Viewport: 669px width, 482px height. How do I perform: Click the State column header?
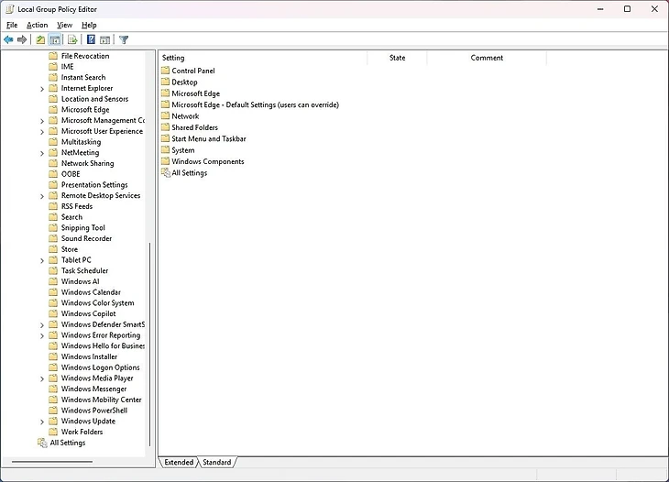[x=397, y=58]
